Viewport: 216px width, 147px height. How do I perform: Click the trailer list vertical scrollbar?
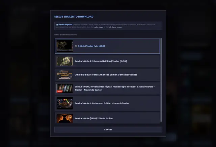click(x=161, y=80)
